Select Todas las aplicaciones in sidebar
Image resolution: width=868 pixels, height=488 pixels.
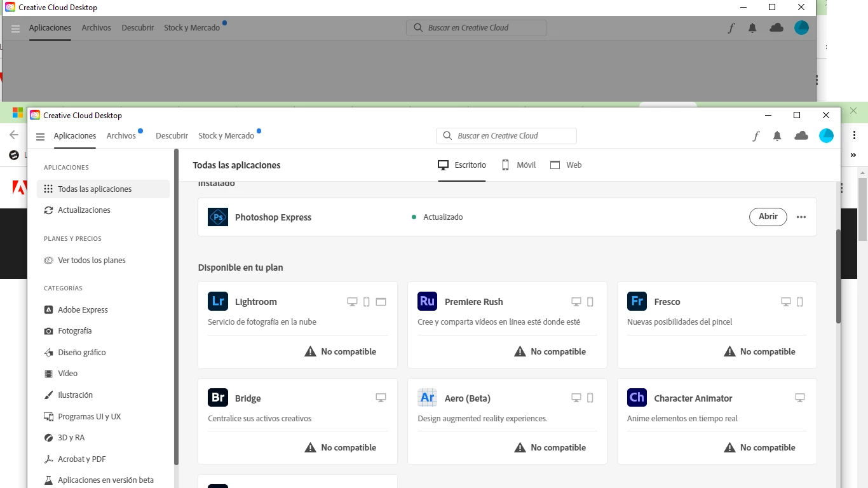pyautogui.click(x=104, y=189)
